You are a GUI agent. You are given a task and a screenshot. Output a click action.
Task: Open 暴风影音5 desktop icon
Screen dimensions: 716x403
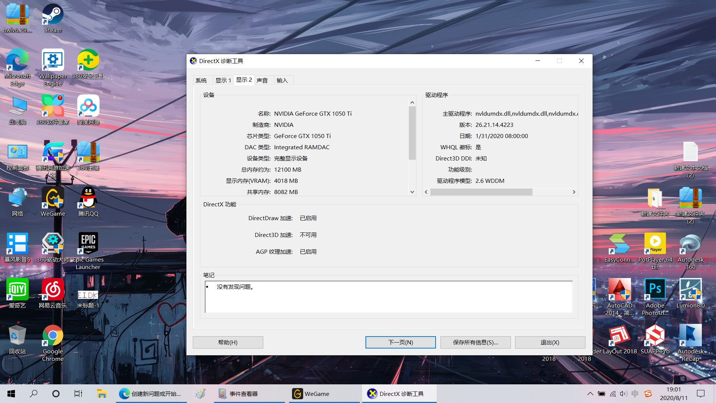18,248
